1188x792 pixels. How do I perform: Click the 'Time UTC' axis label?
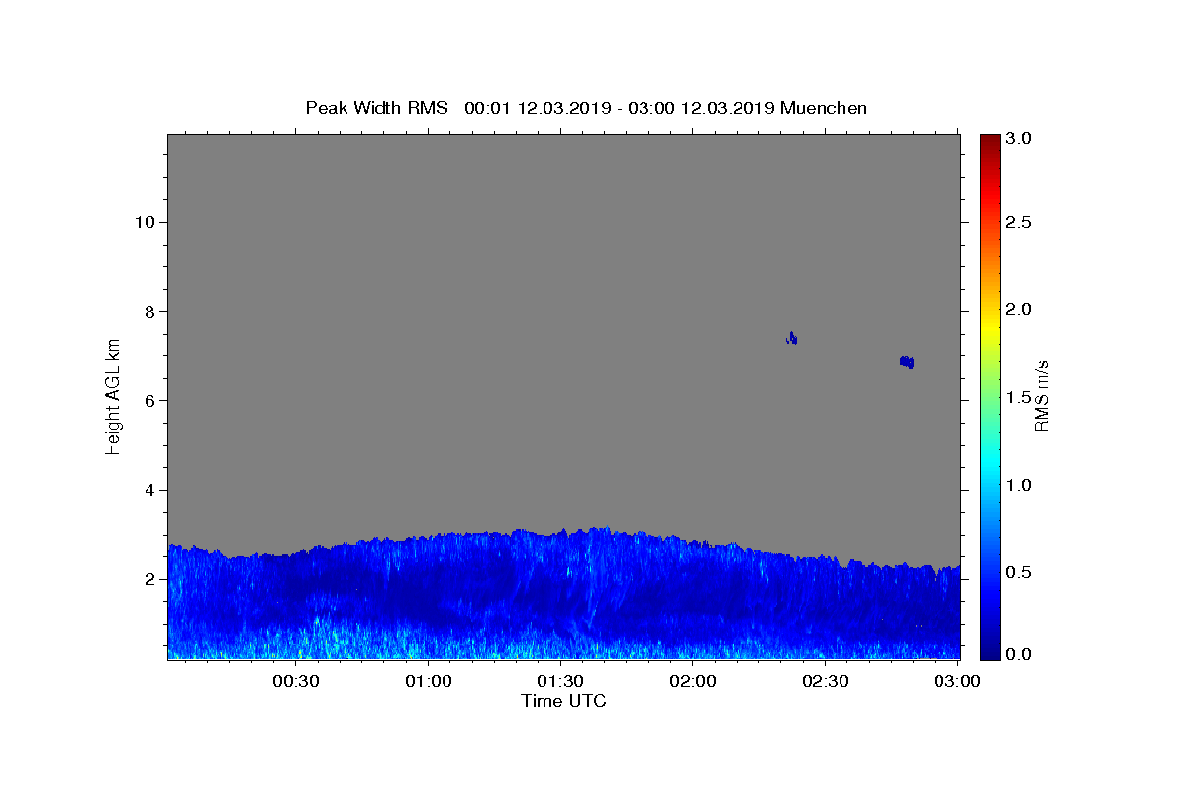coord(563,701)
